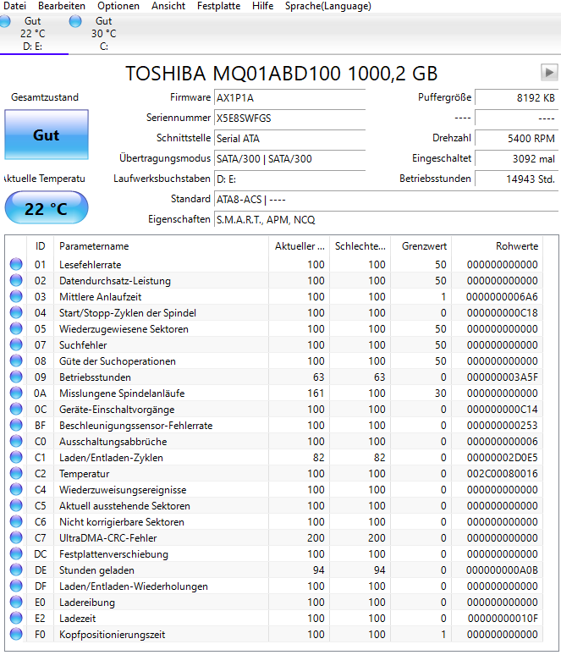
Task: Open the Ansicht menu
Action: [168, 6]
